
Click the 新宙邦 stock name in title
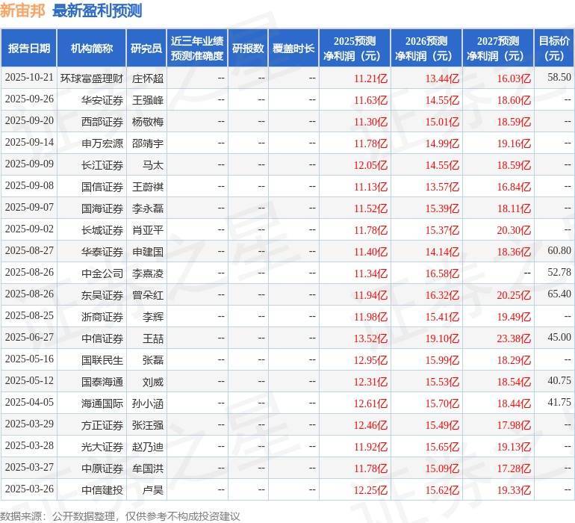23,10
